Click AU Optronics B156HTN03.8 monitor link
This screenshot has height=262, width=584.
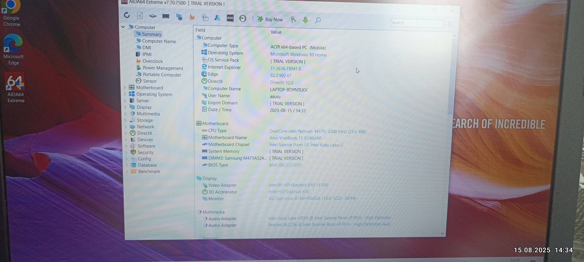(312, 198)
